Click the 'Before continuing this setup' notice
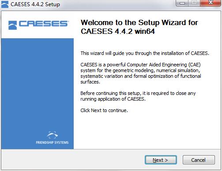 [x=138, y=96]
